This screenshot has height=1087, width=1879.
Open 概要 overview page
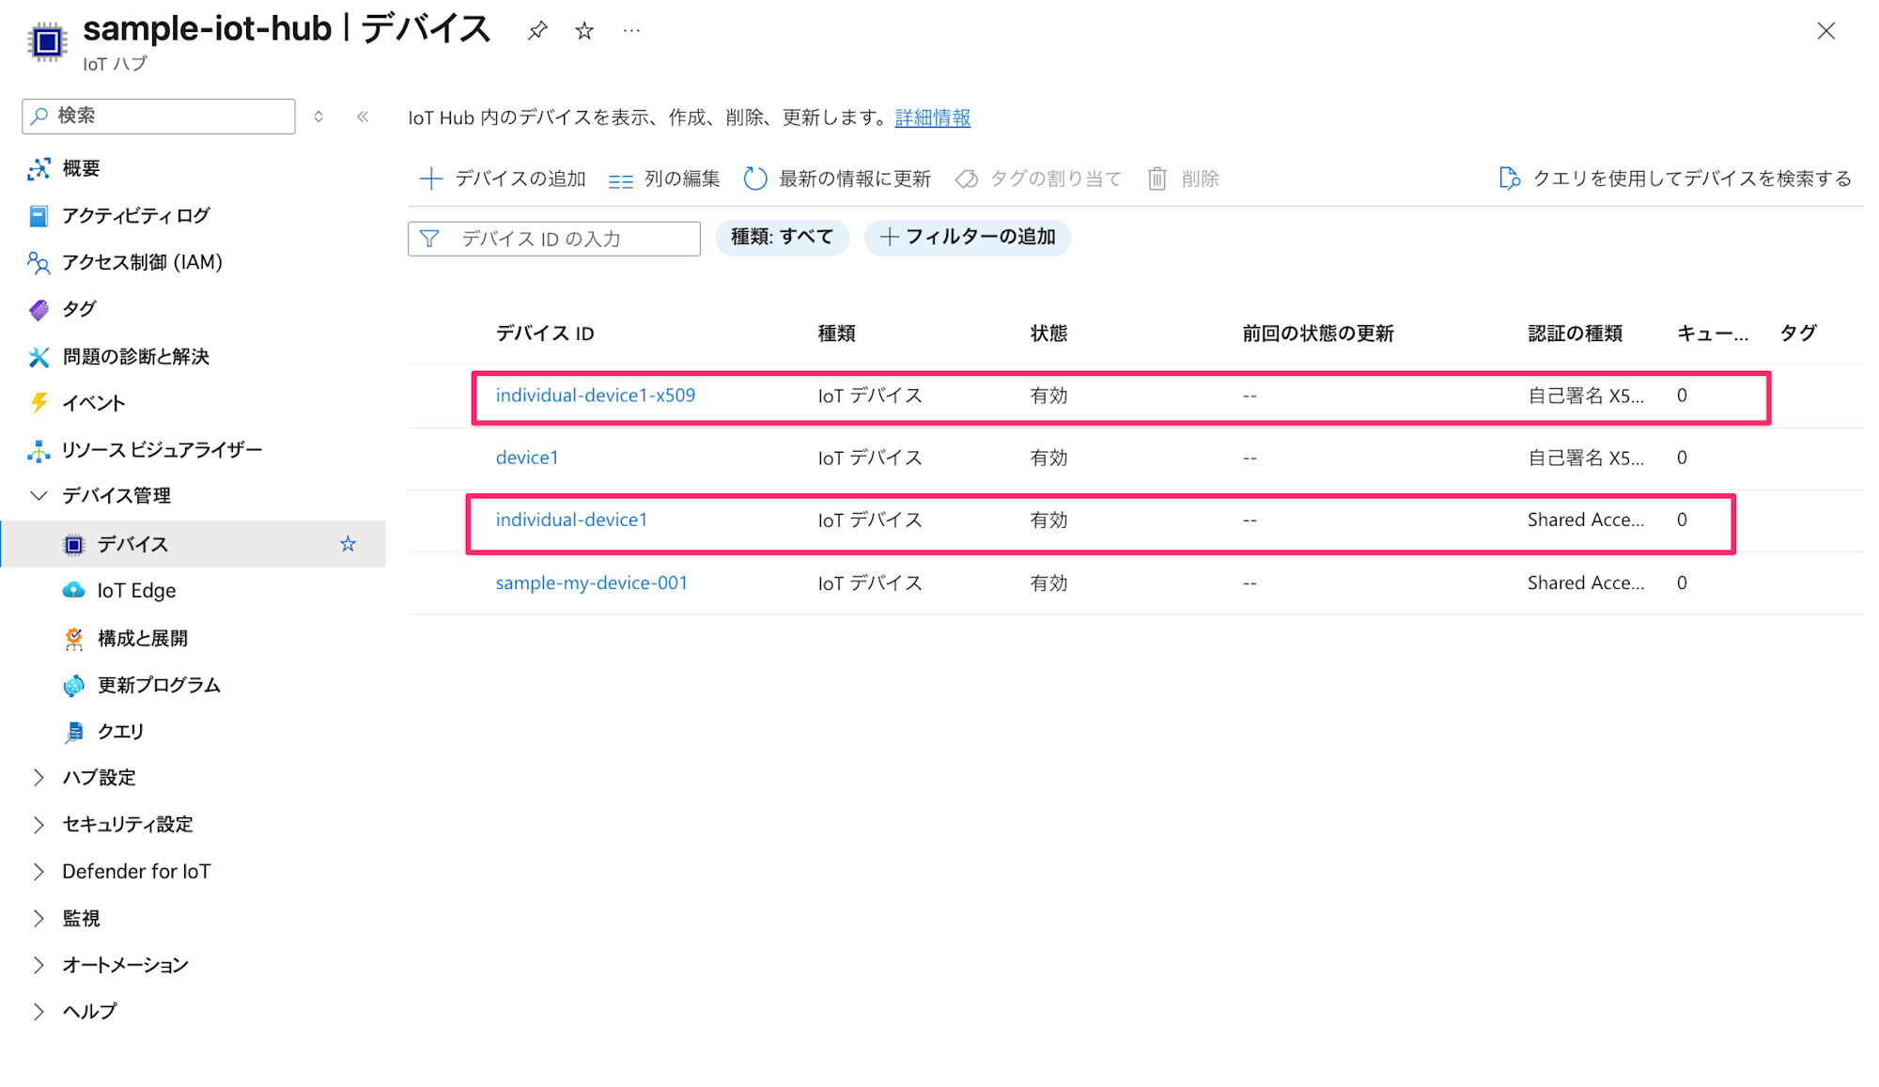point(82,168)
